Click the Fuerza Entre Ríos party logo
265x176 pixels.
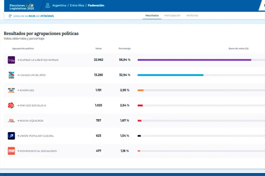(x=11, y=75)
